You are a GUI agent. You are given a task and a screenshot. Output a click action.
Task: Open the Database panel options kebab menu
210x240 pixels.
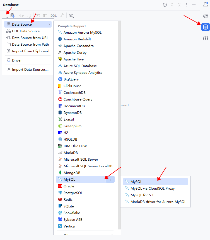187,5
